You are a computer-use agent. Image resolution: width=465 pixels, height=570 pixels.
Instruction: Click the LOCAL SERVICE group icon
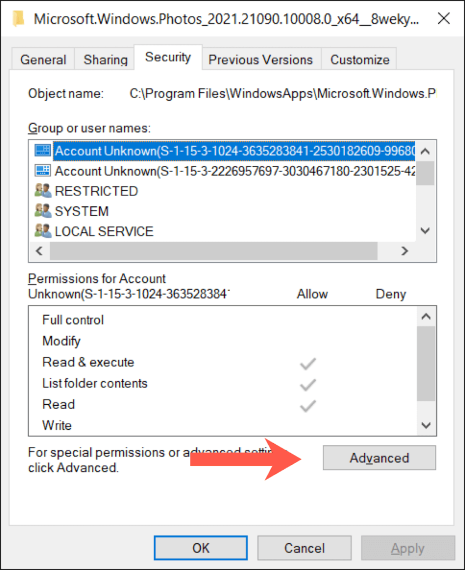(42, 231)
